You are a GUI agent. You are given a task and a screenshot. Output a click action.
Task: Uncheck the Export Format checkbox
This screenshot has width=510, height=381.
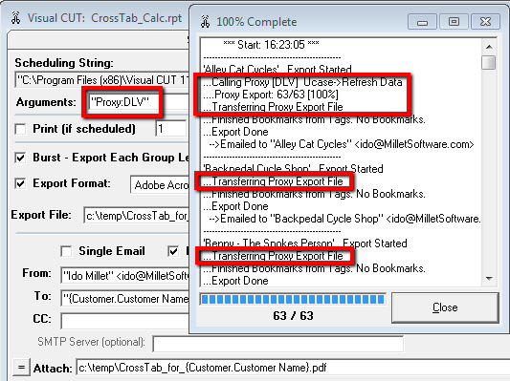pos(20,183)
